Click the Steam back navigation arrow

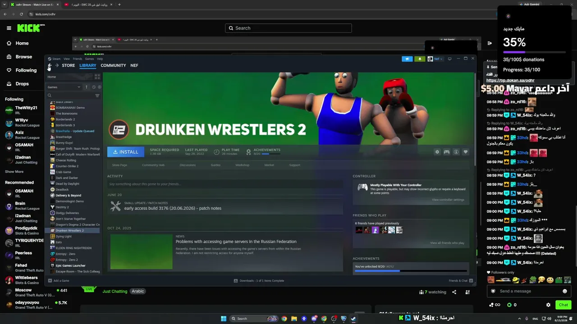coord(50,66)
